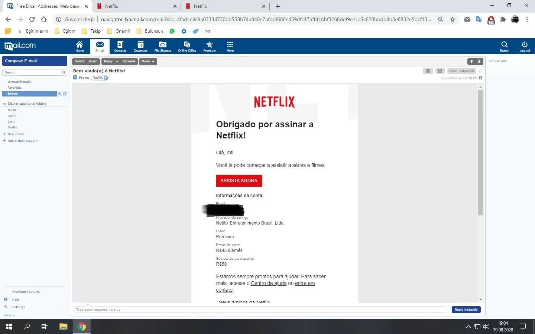Click Reply instantly

coord(466,310)
